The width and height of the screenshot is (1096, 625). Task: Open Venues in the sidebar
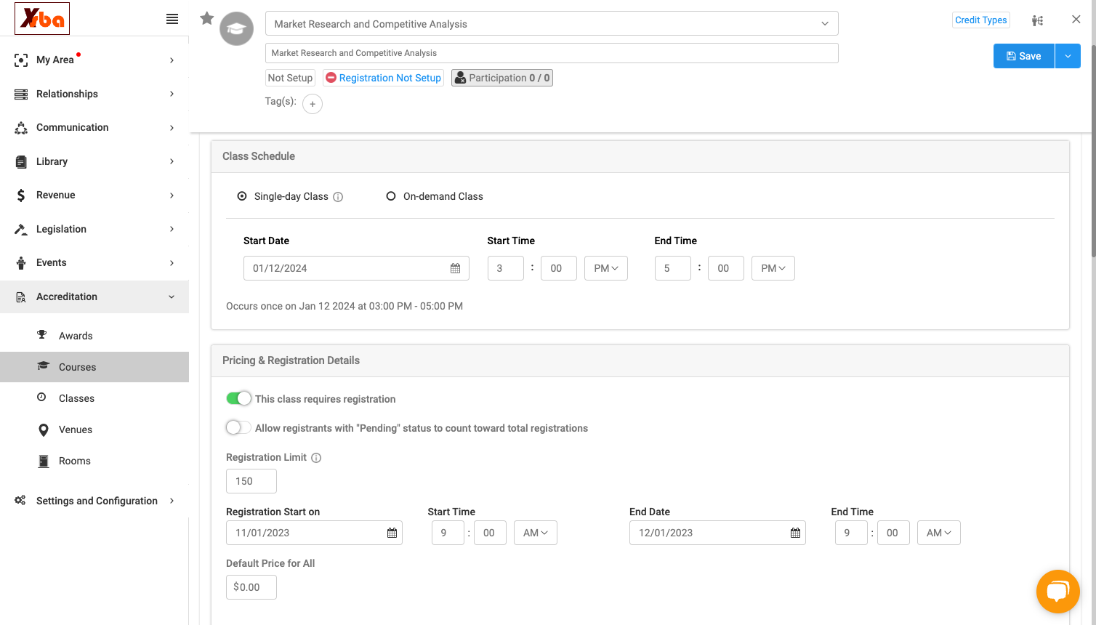[94, 430]
